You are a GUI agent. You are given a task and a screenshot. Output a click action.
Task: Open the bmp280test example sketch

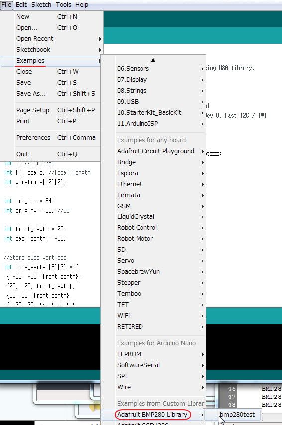(x=233, y=415)
